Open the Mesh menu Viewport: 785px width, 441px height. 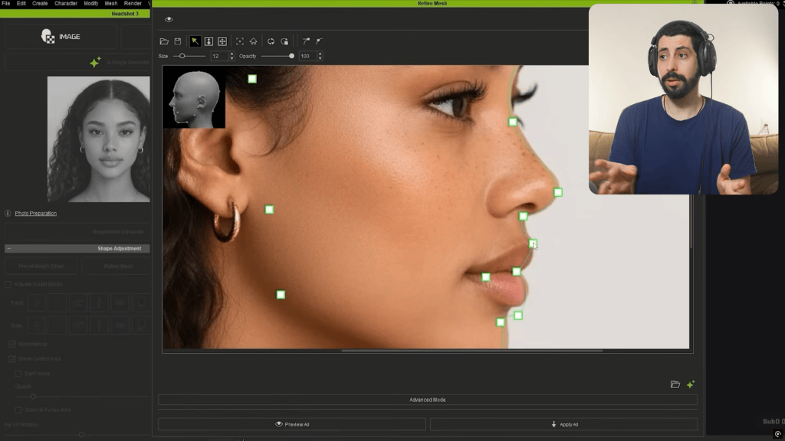tap(110, 4)
